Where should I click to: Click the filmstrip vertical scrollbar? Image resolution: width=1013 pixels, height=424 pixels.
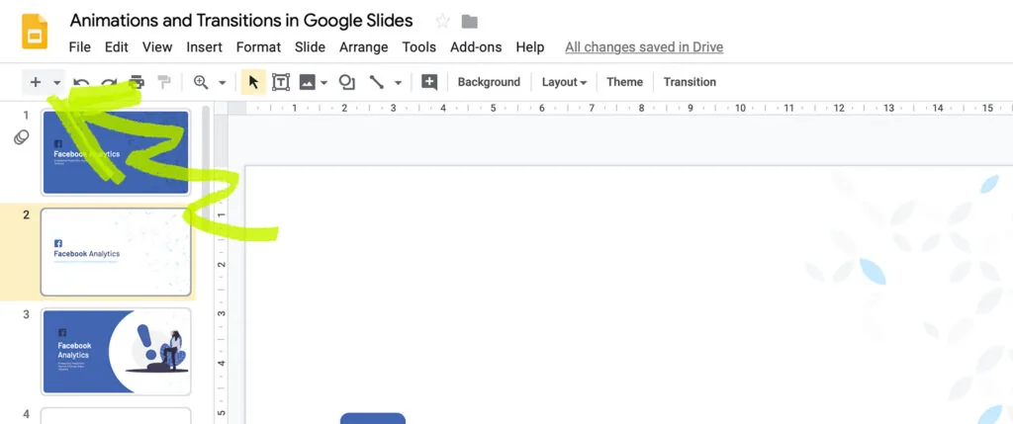[x=206, y=161]
